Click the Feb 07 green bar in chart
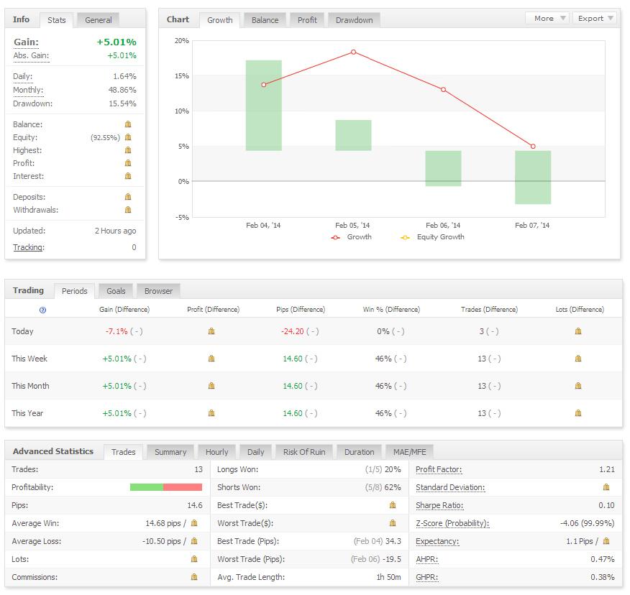The width and height of the screenshot is (630, 595). (533, 177)
